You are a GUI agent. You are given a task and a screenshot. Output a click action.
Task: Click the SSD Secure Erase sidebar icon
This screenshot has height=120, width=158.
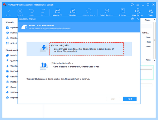click(x=7, y=92)
